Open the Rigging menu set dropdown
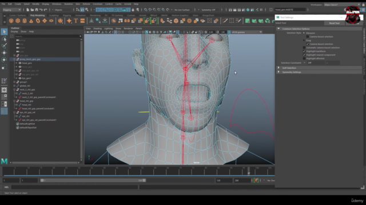The image size is (366, 205). (x=11, y=10)
